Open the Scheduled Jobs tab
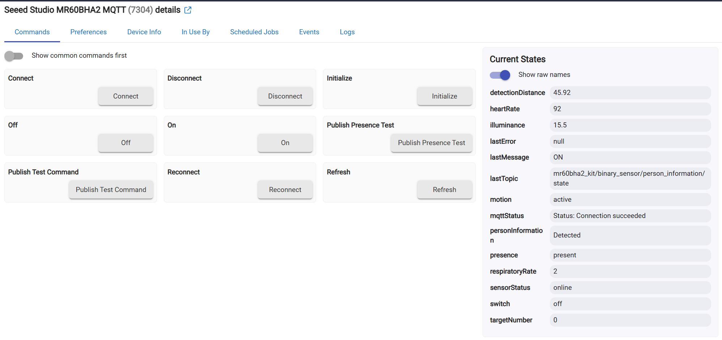Image resolution: width=722 pixels, height=340 pixels. coord(254,32)
